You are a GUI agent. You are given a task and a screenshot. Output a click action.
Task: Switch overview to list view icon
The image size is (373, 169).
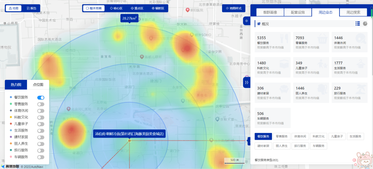point(357,23)
